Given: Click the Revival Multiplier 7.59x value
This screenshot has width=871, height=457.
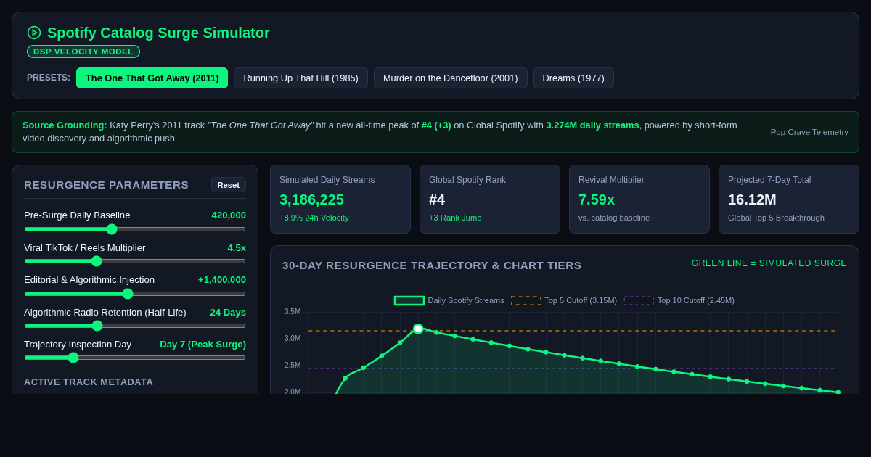Looking at the screenshot, I should (x=597, y=199).
